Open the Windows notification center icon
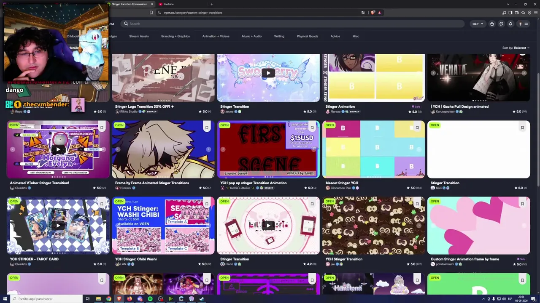This screenshot has width=540, height=303. click(534, 299)
